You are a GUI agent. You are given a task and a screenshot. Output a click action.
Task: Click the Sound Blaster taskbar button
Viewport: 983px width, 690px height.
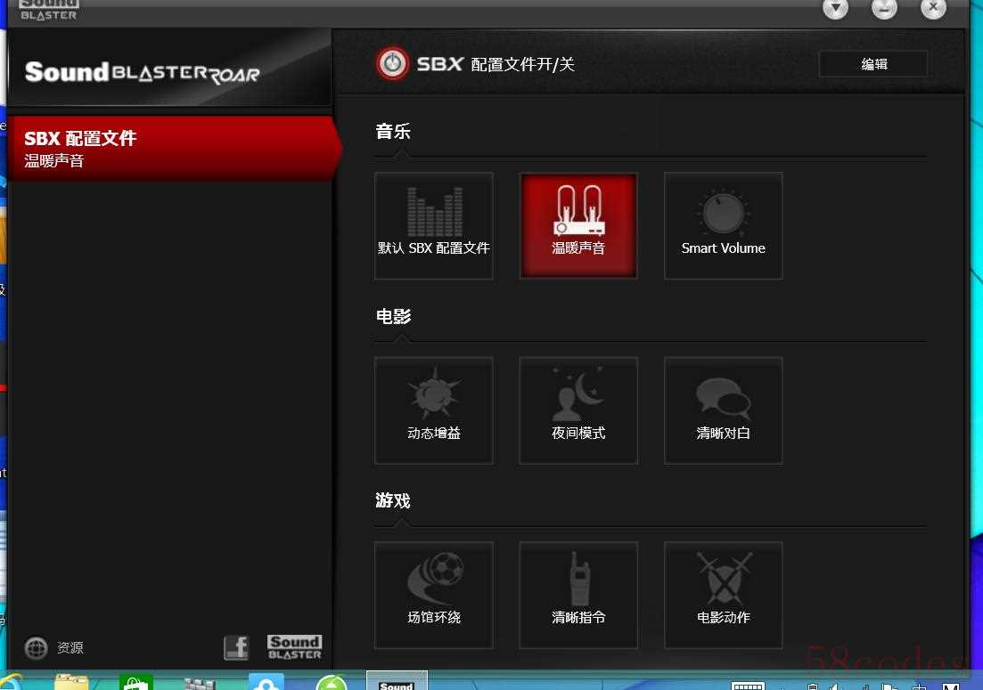point(397,680)
